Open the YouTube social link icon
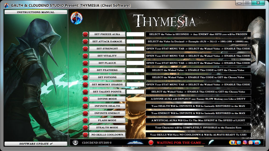269x151 pixels. [257, 142]
